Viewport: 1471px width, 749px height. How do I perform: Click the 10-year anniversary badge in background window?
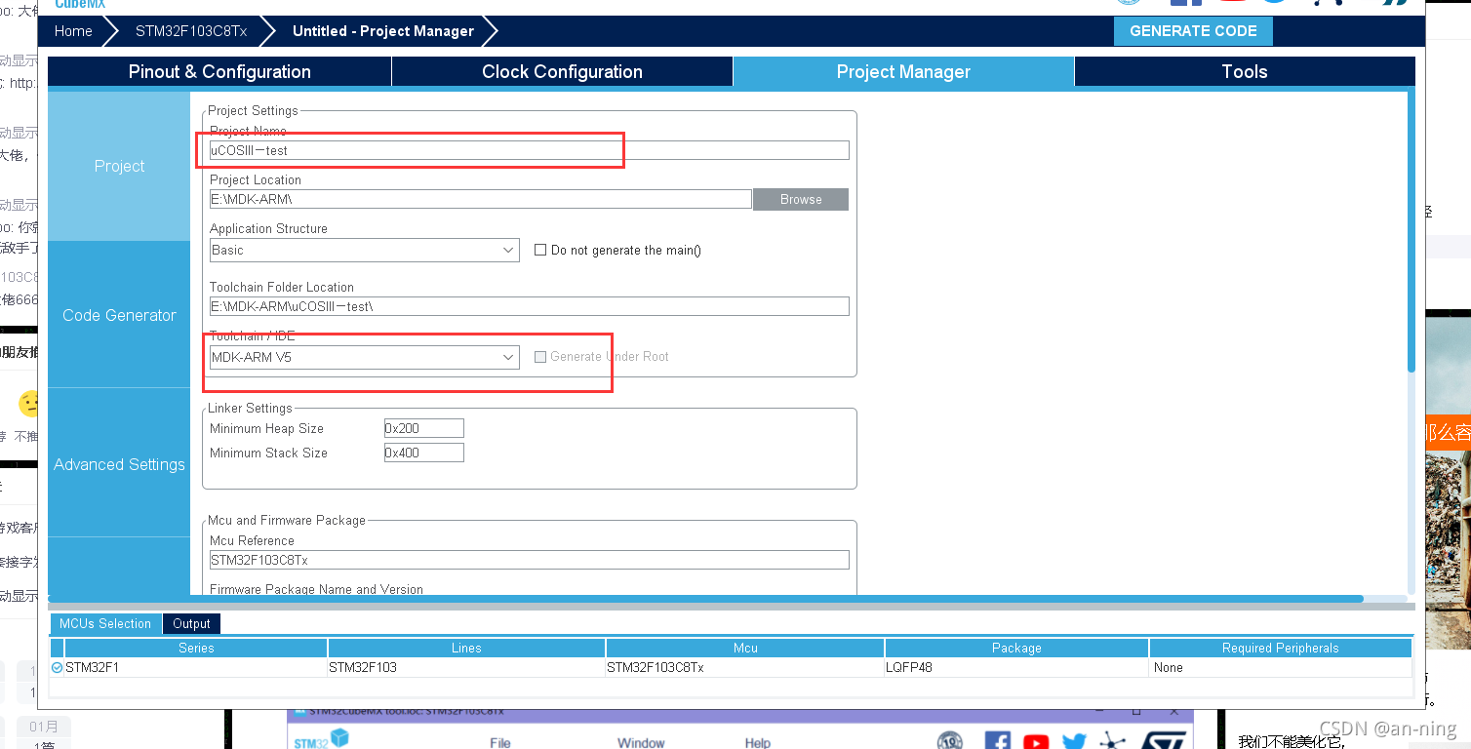949,741
